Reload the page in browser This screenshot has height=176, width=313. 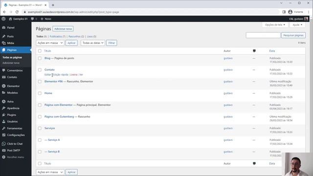[x=17, y=12]
